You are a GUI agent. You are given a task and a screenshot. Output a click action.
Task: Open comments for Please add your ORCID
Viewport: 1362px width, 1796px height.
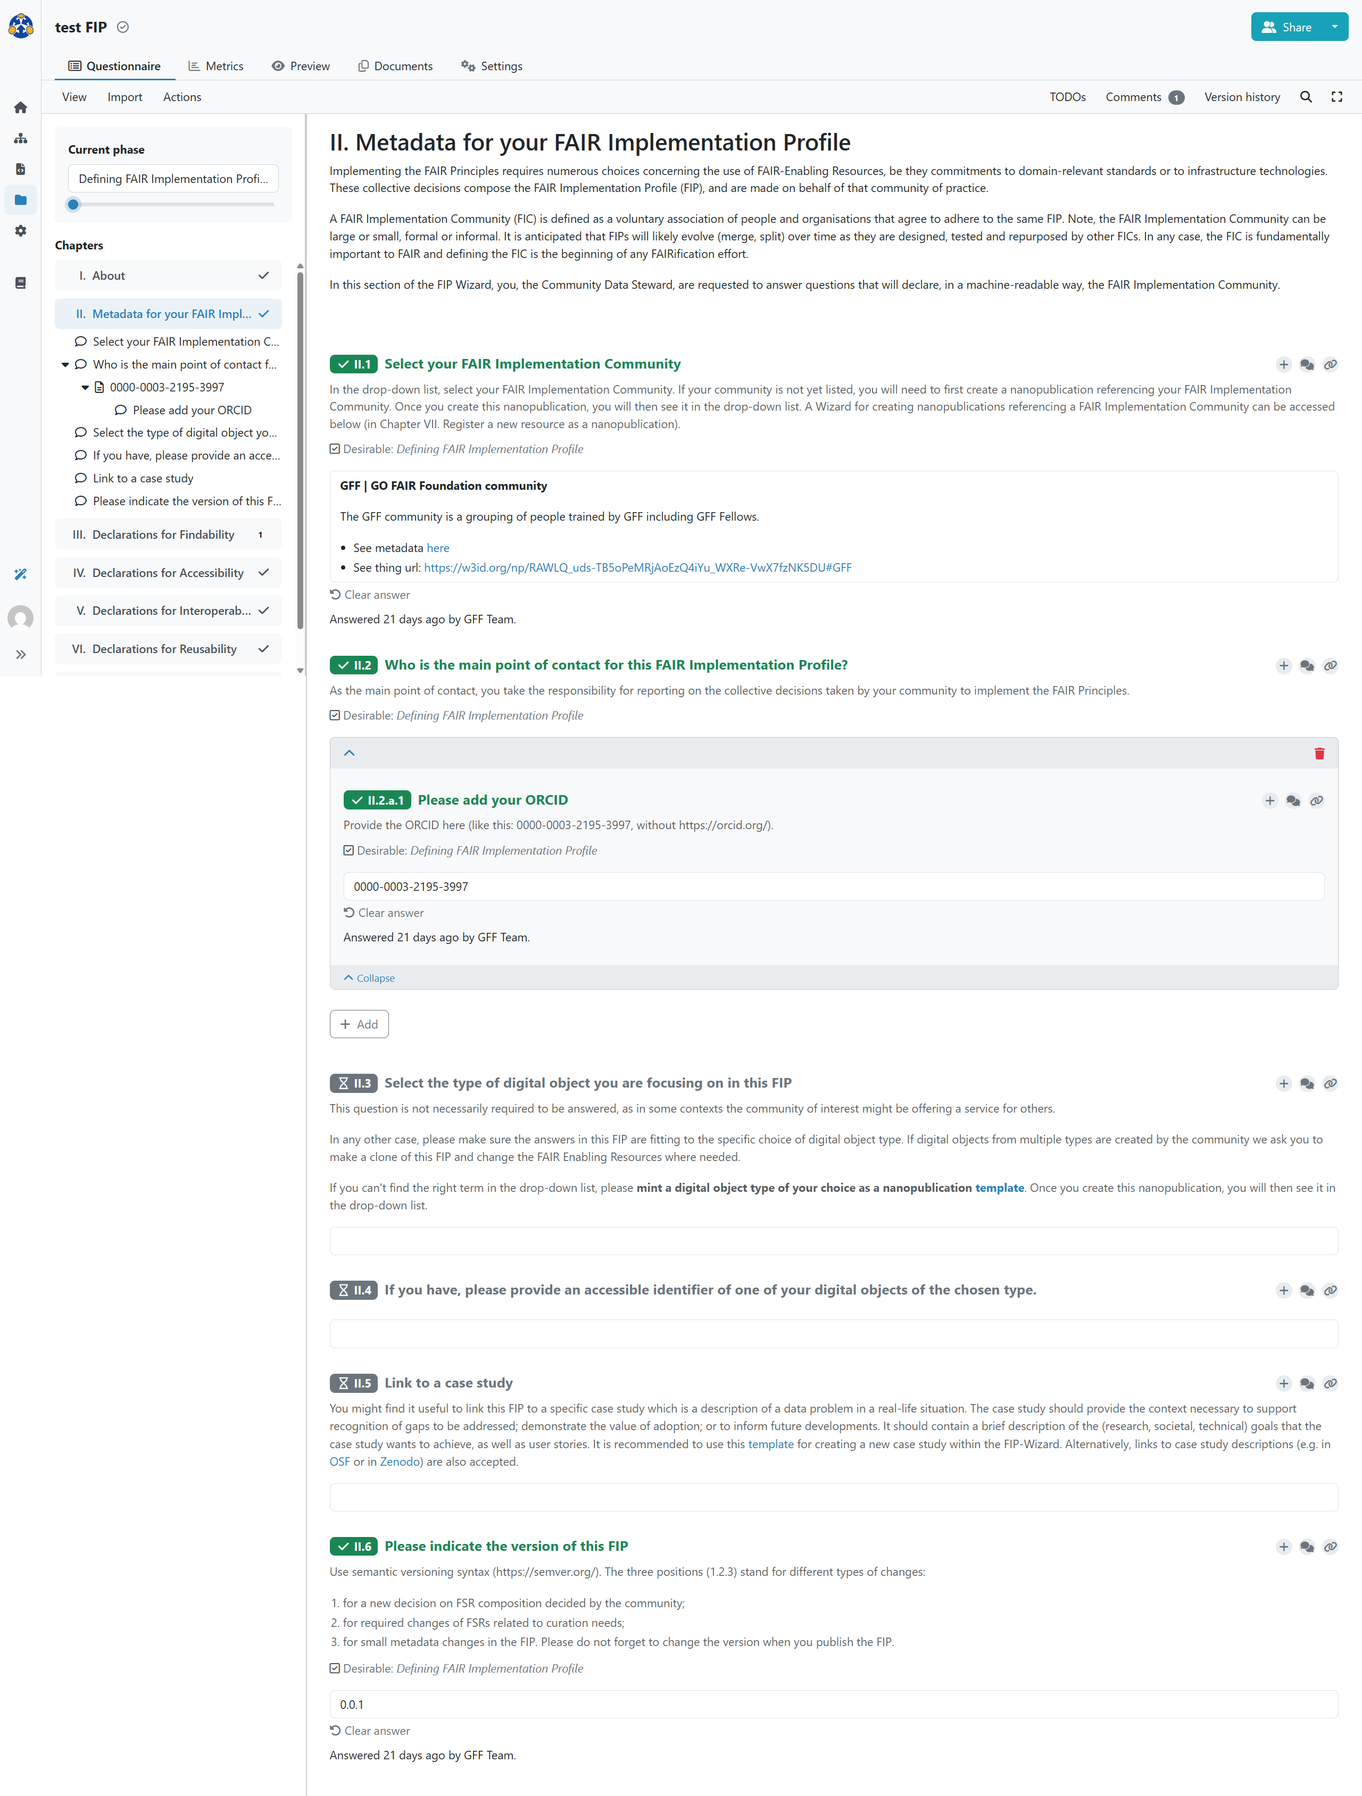[1292, 800]
